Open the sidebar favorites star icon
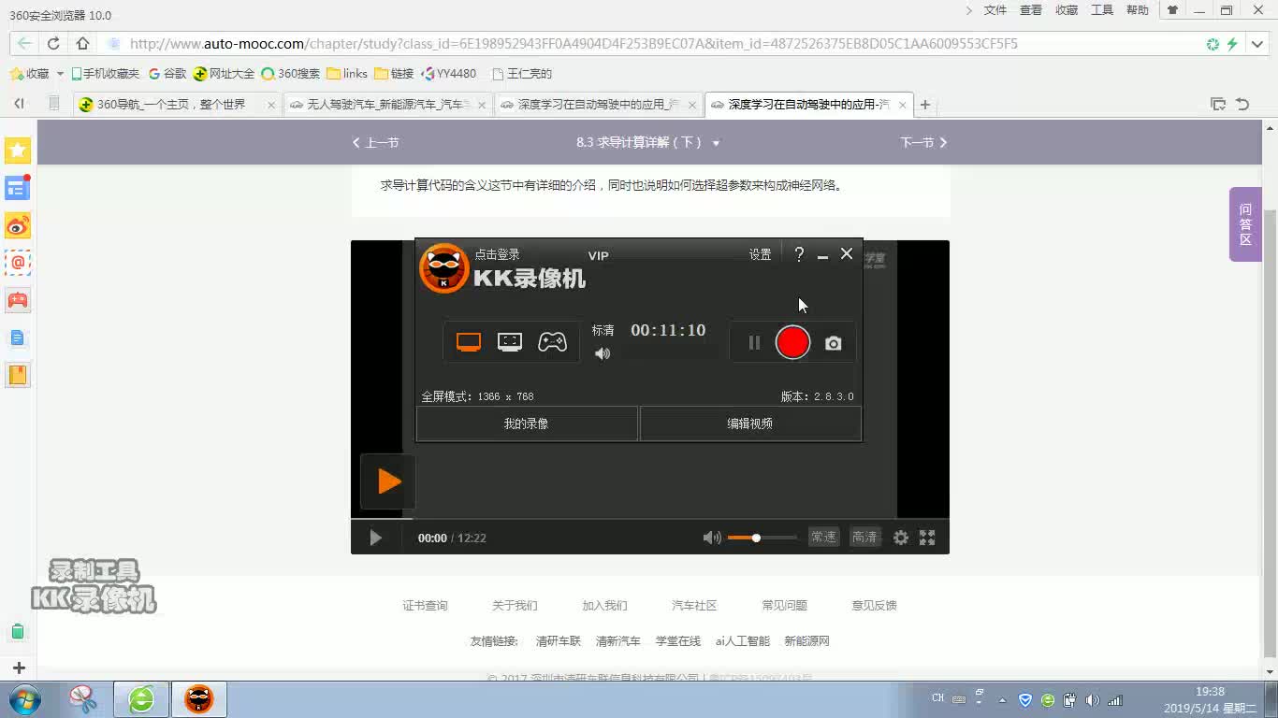The width and height of the screenshot is (1278, 718). coord(18,151)
